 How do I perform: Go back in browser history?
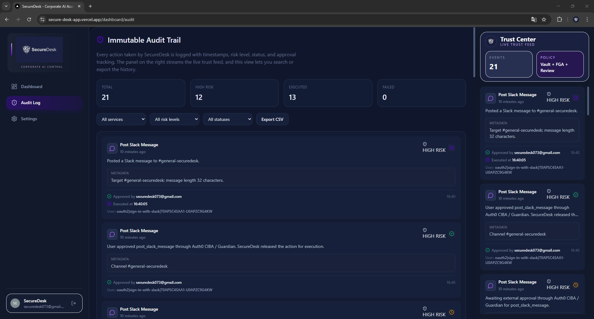point(7,19)
